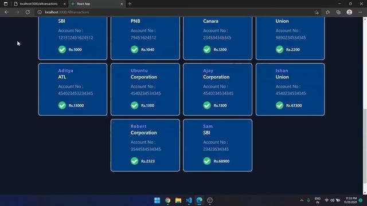Open the clock and date in the taskbar
Image resolution: width=367 pixels, height=206 pixels.
click(350, 200)
